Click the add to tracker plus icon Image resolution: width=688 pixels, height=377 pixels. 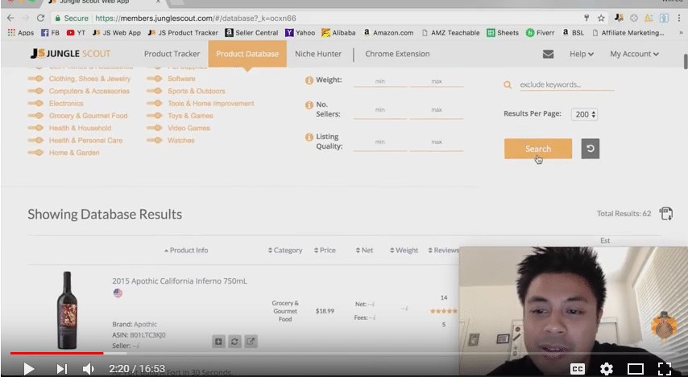(x=218, y=341)
